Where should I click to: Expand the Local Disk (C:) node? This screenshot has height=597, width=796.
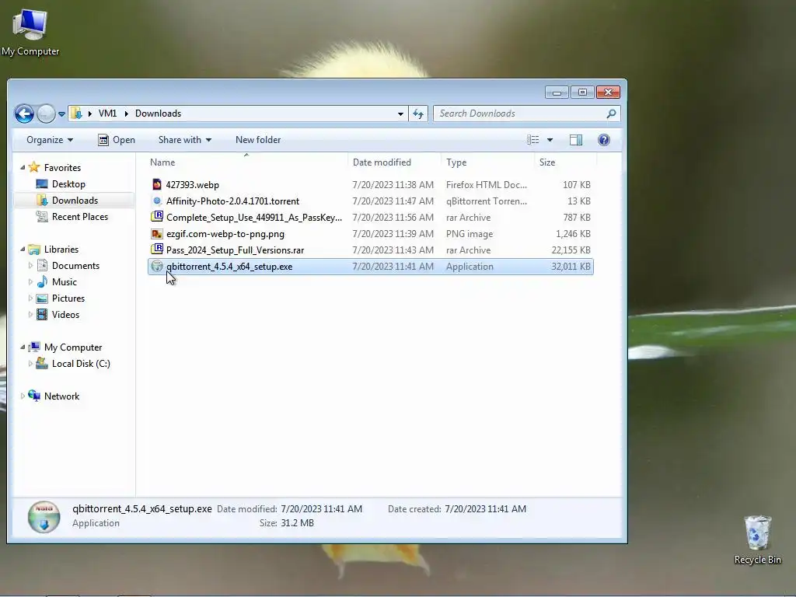(x=30, y=364)
